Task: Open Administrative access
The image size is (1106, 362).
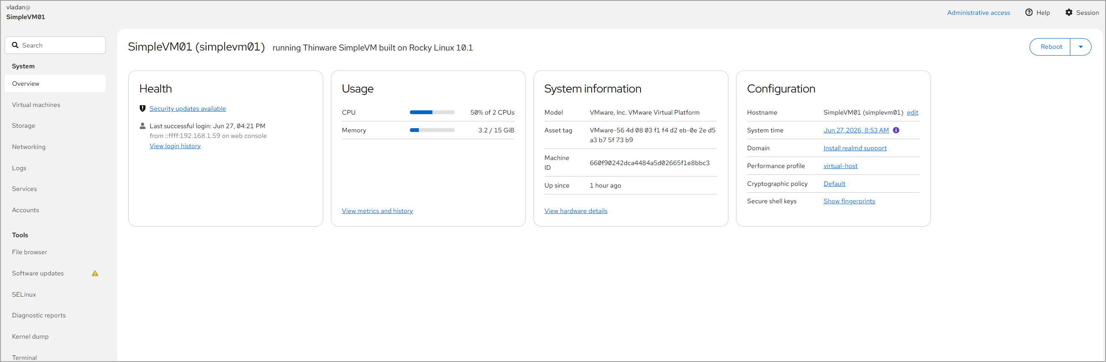Action: pos(979,13)
